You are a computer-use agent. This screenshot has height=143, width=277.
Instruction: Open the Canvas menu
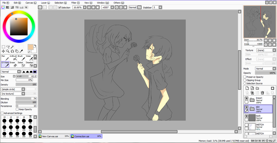31,3
